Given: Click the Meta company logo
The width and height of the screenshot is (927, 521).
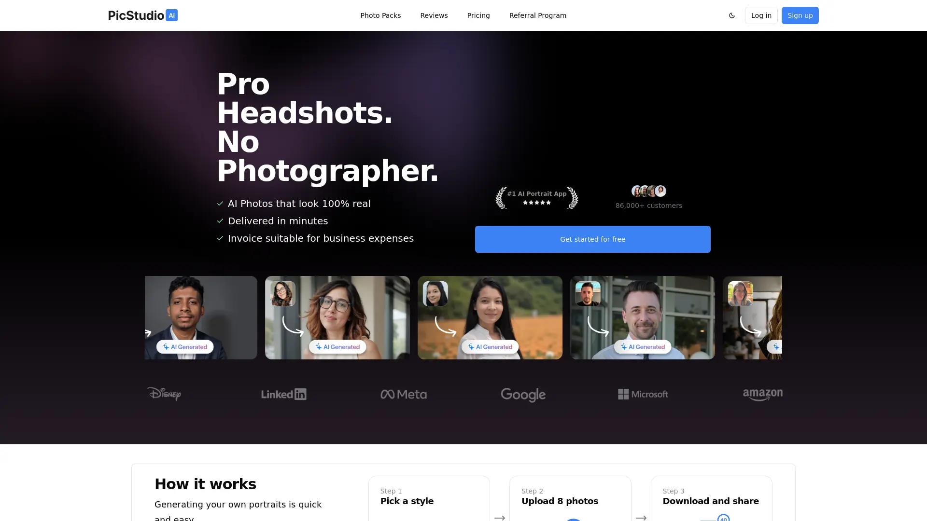Looking at the screenshot, I should [404, 394].
